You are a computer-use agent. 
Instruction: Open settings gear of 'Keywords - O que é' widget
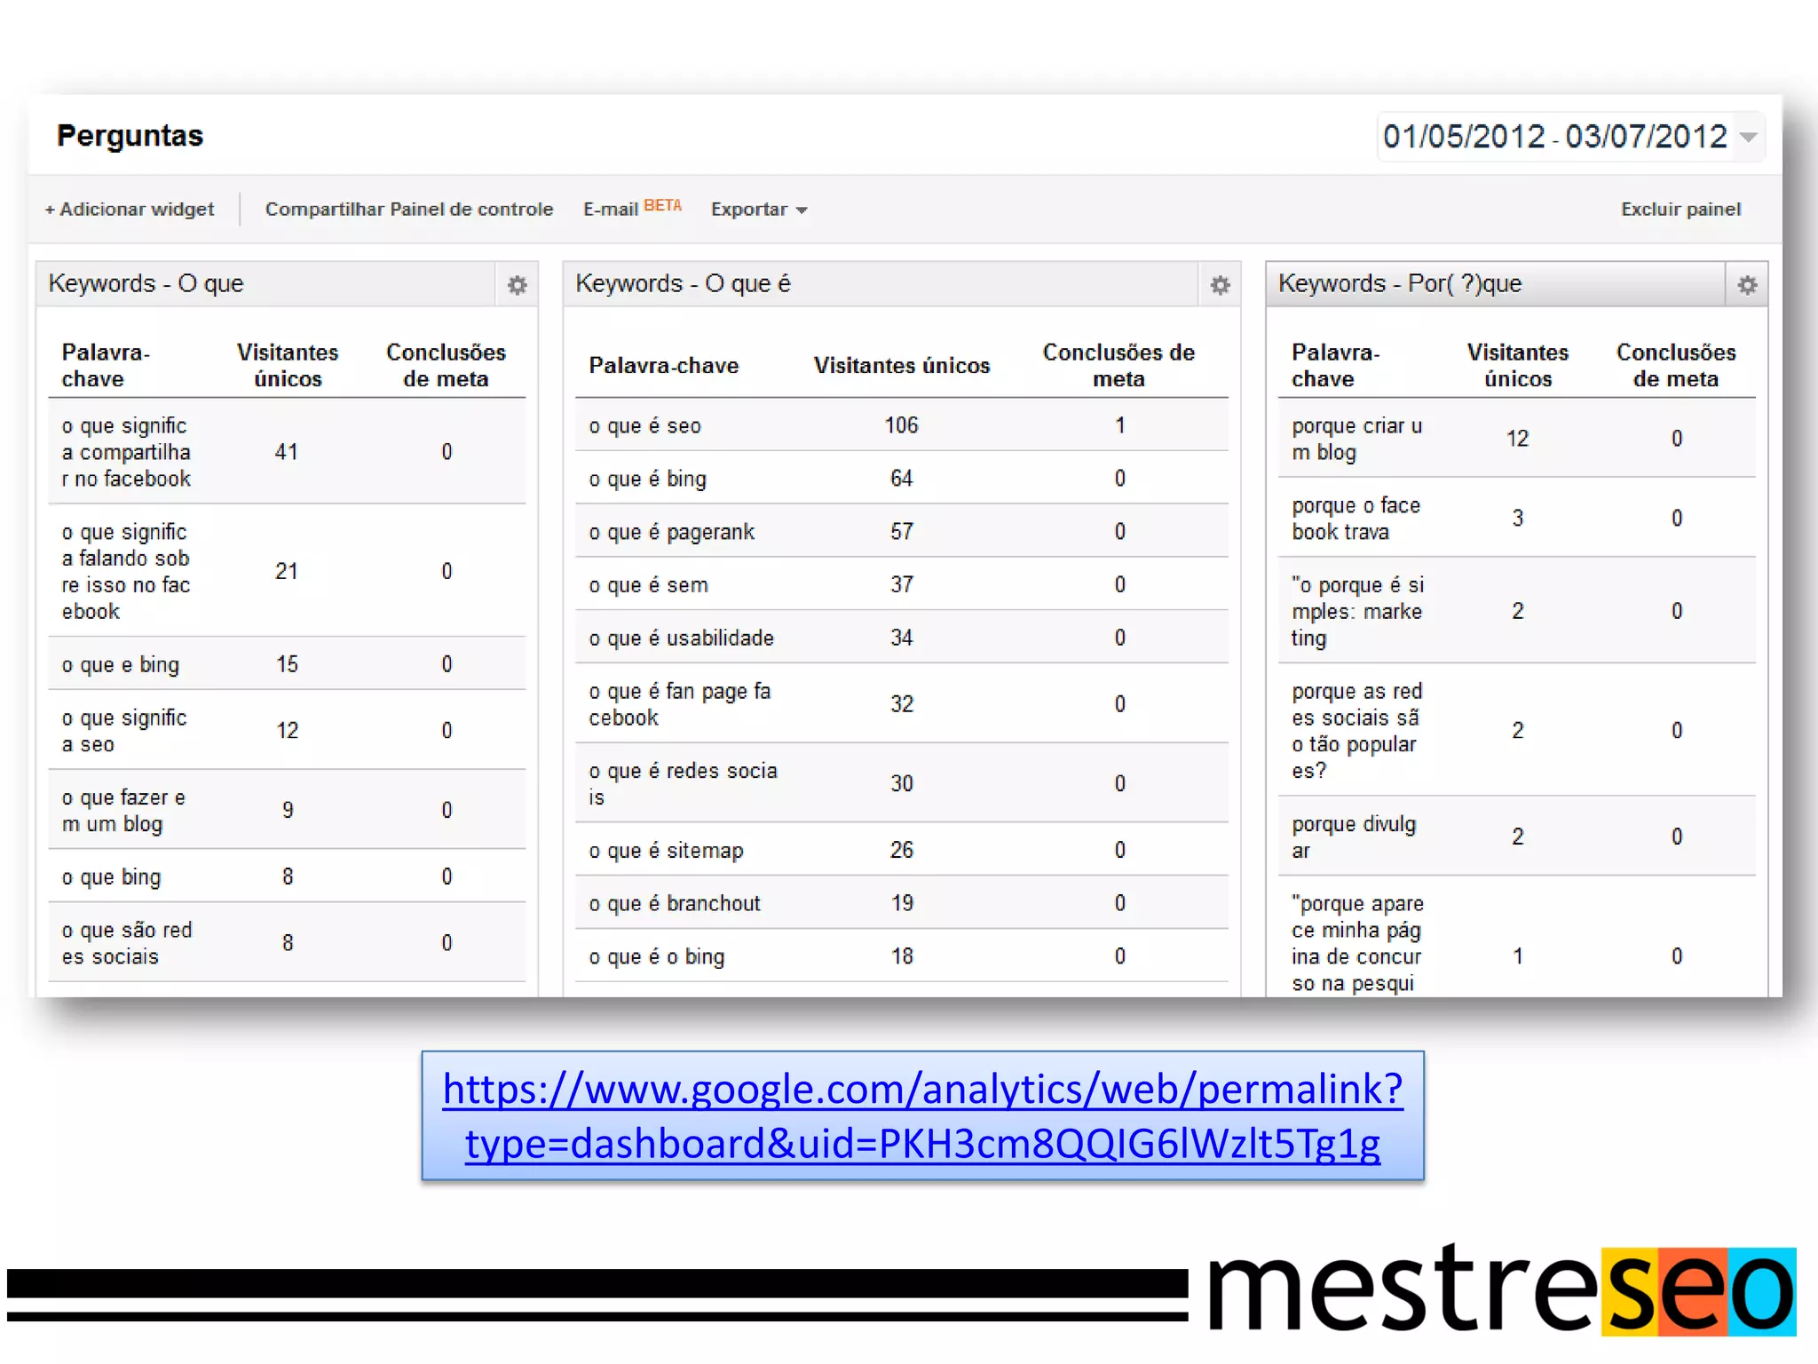[1220, 285]
